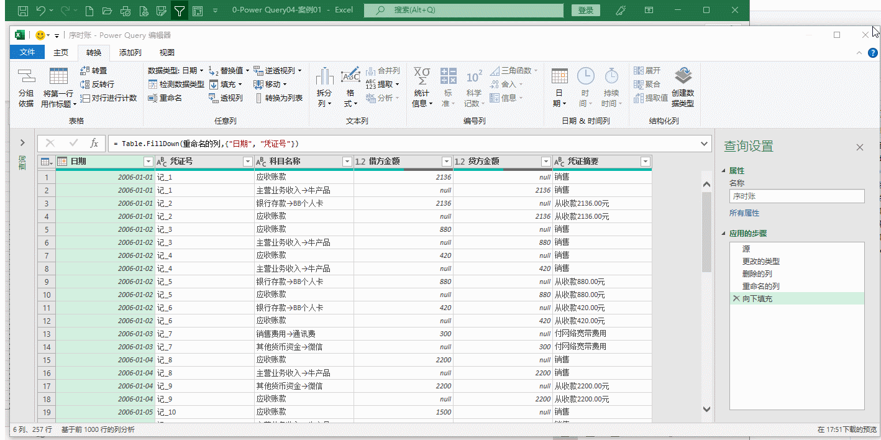Click Convert to List (转换为列表)
The height and width of the screenshot is (440, 881).
click(278, 98)
